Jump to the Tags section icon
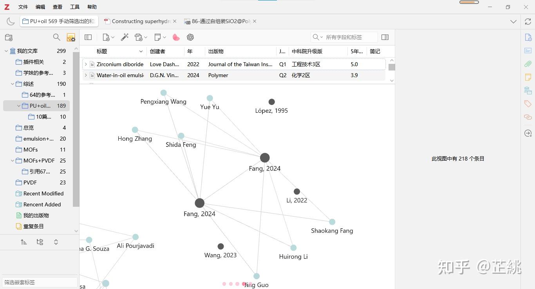535x289 pixels. point(528,104)
